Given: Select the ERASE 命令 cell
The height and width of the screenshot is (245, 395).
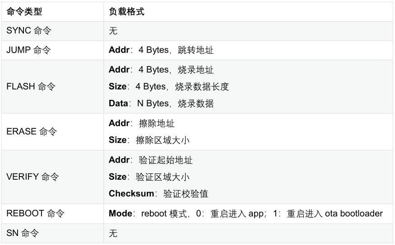Looking at the screenshot, I should (x=52, y=132).
